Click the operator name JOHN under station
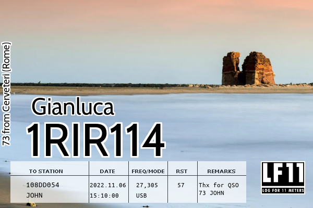 pos(34,196)
